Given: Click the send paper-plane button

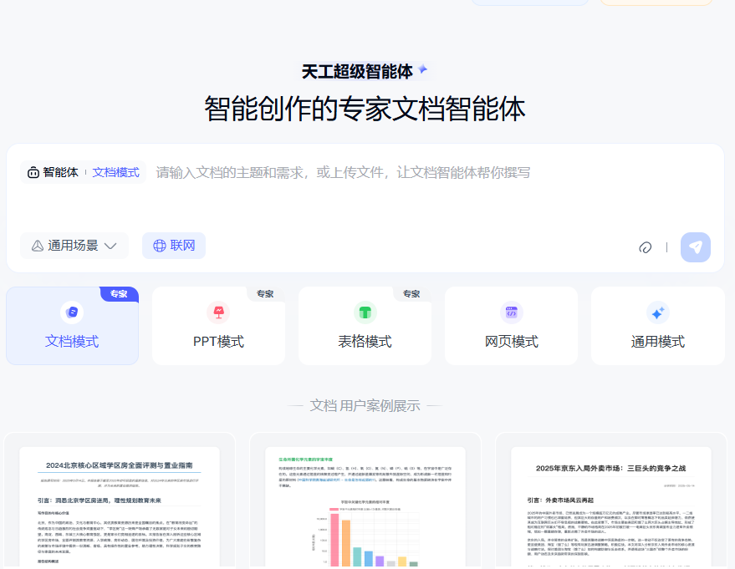Looking at the screenshot, I should (x=695, y=247).
